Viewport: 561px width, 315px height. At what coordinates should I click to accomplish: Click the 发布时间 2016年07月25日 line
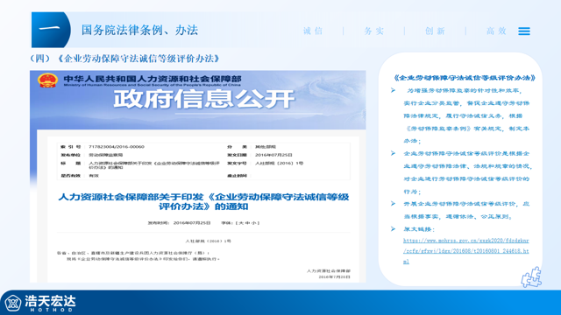tap(179, 223)
